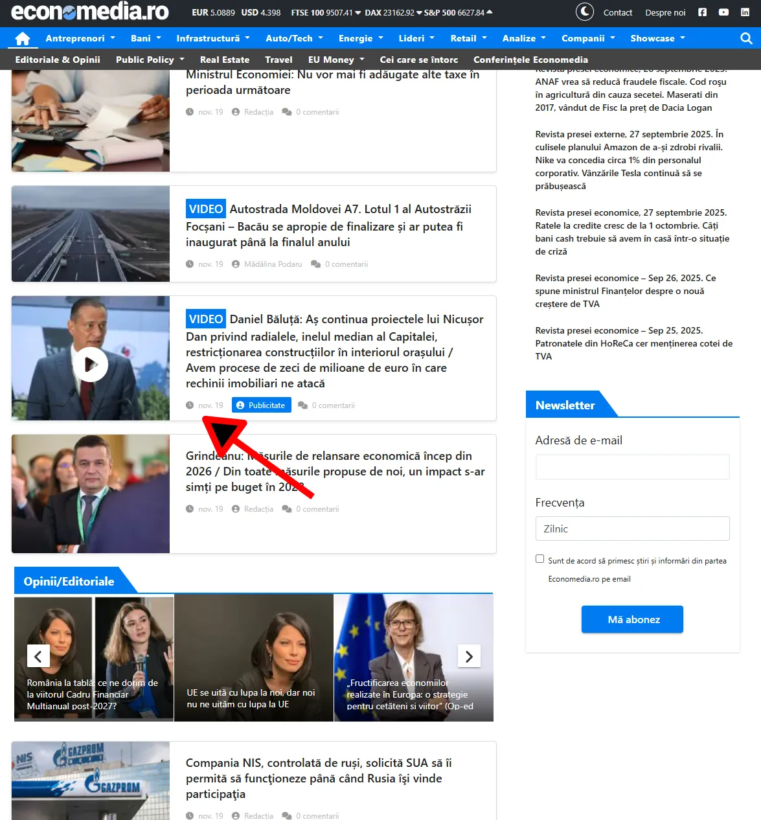Open the Contact link in header
The height and width of the screenshot is (820, 761).
coord(617,12)
